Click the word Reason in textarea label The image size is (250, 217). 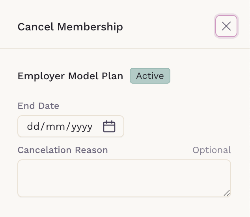91,150
